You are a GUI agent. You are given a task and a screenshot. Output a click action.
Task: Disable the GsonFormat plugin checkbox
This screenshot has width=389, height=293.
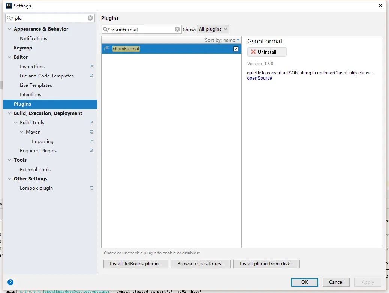[x=236, y=49]
